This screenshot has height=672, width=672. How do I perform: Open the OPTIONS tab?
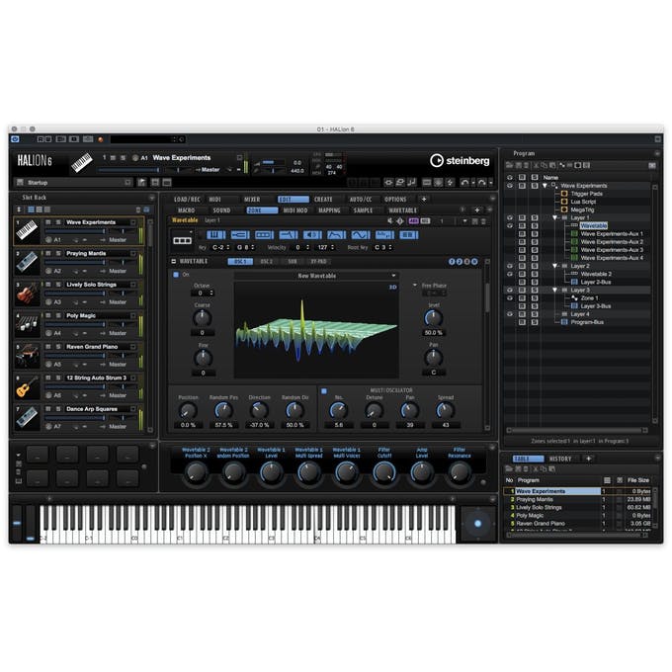[x=395, y=200]
